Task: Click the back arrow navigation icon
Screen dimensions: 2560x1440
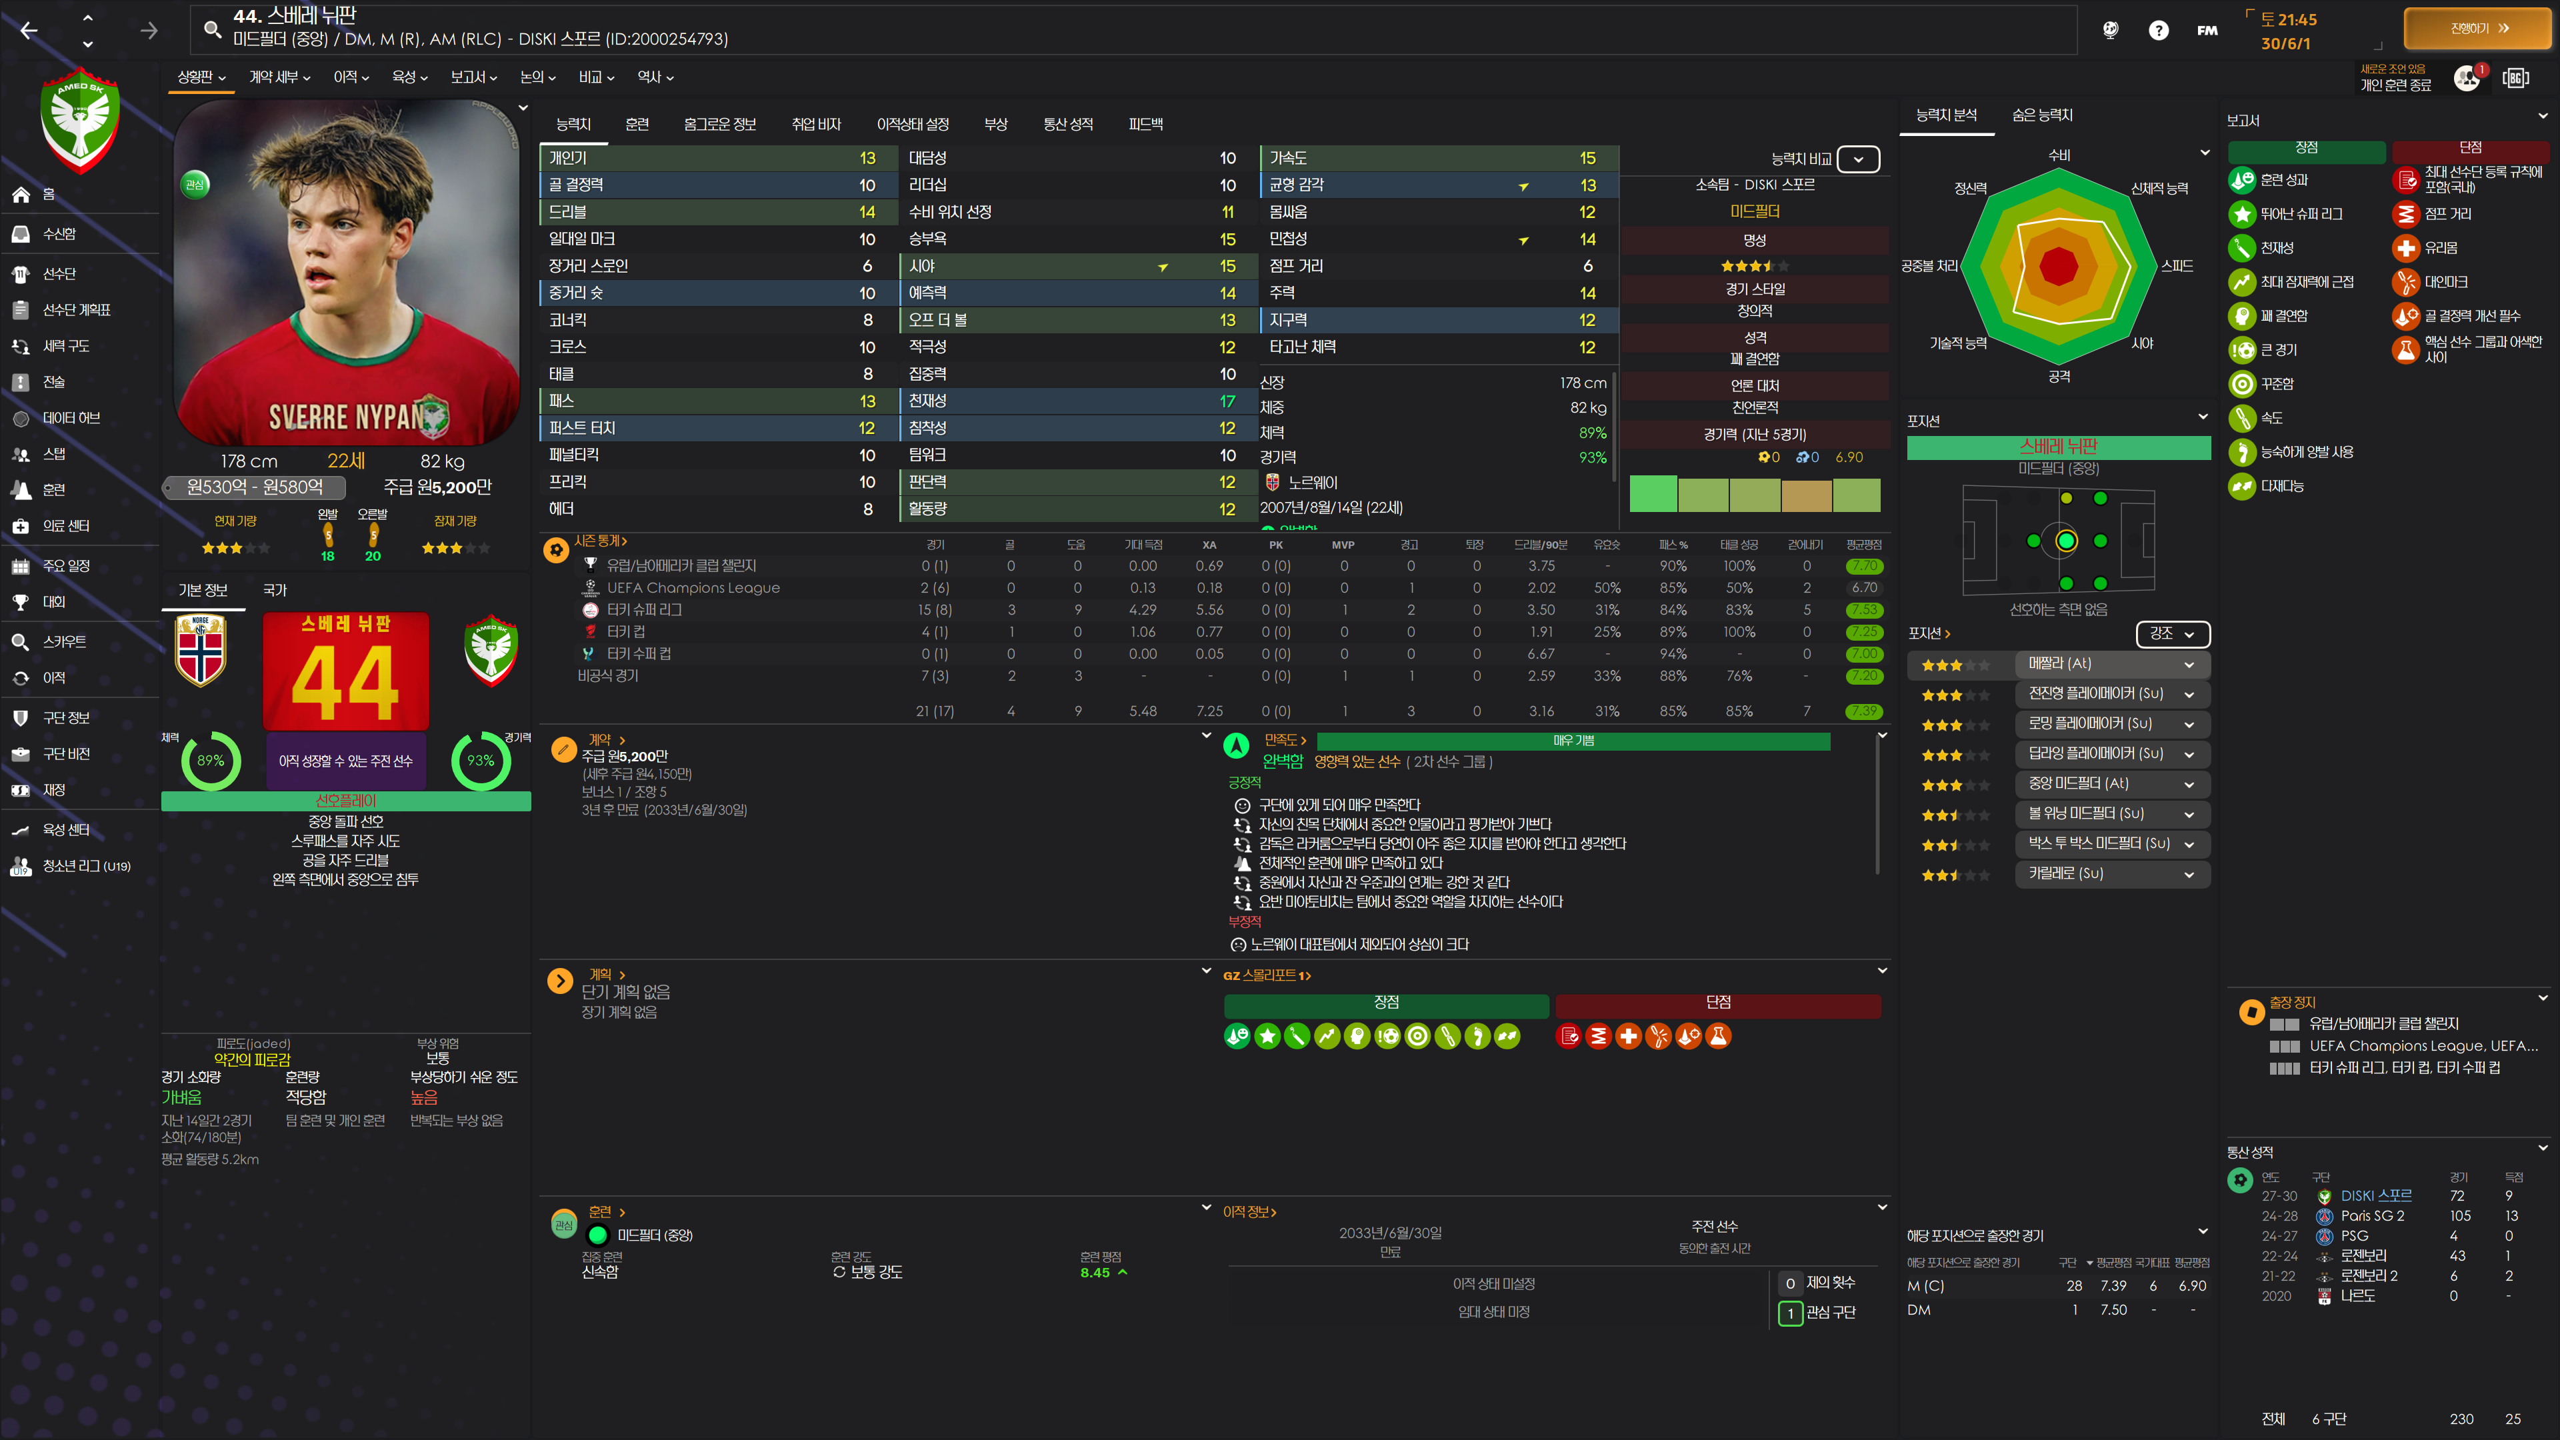Action: (x=29, y=31)
